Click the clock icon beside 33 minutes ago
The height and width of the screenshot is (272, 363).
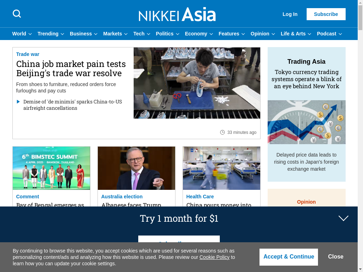point(222,132)
